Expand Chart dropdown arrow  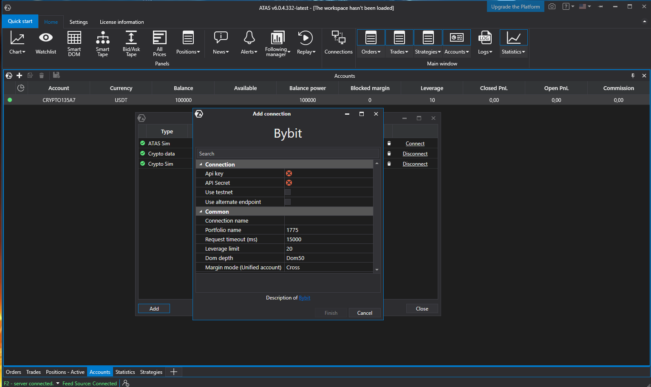[24, 52]
